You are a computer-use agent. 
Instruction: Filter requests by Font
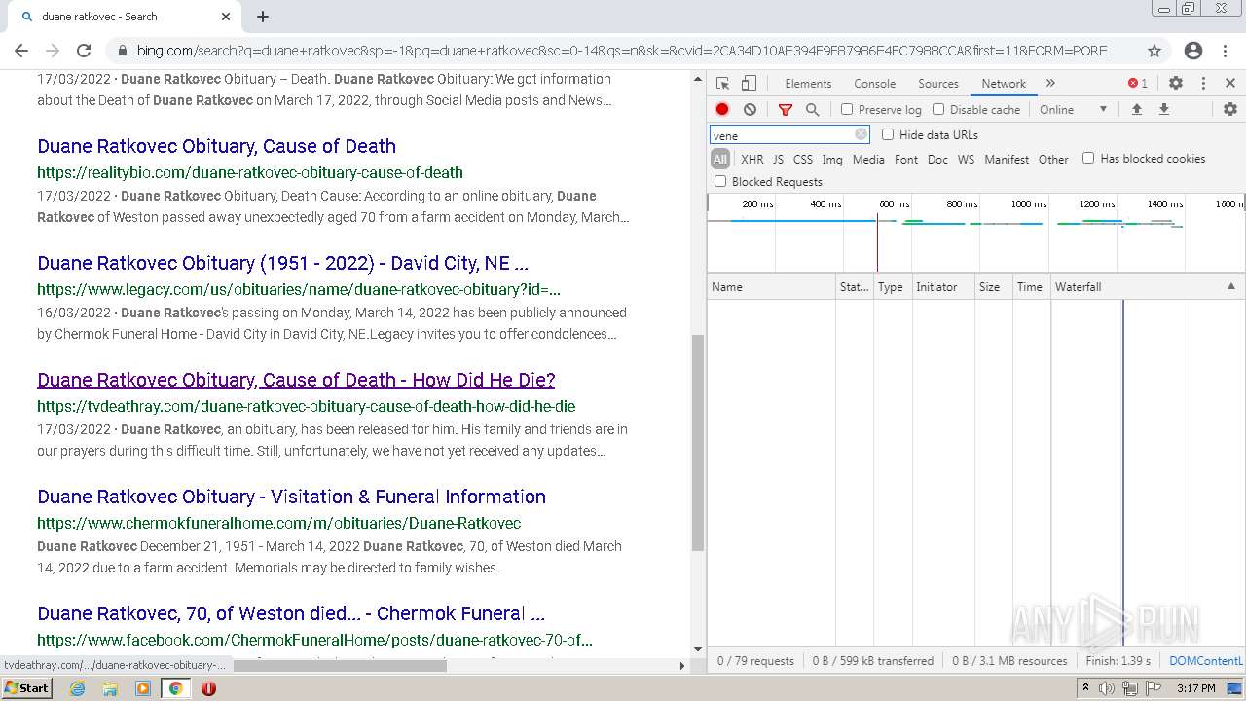click(906, 159)
